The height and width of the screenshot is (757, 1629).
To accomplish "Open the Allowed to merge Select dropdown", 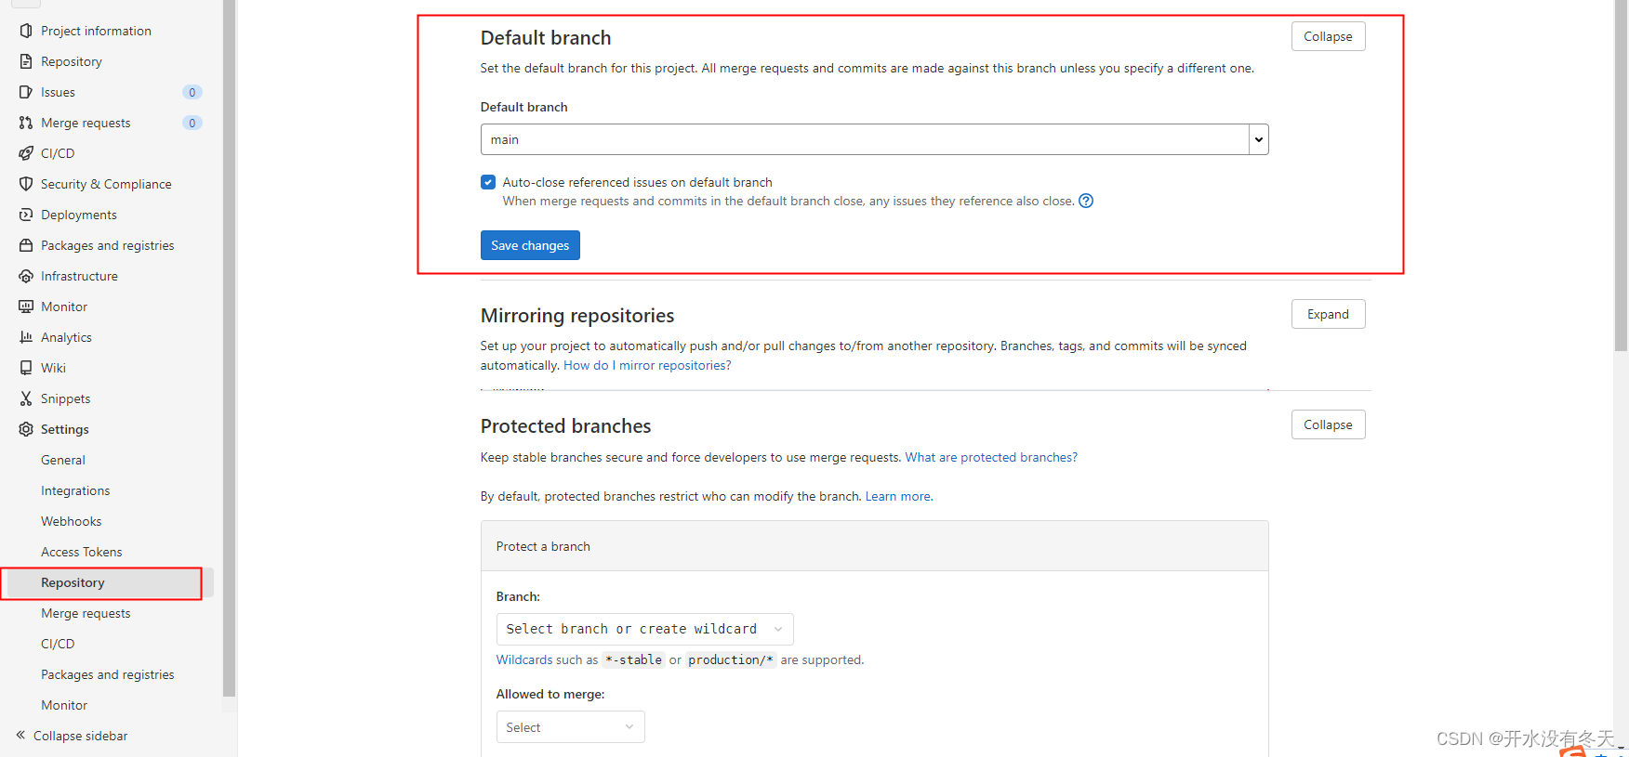I will coord(570,727).
